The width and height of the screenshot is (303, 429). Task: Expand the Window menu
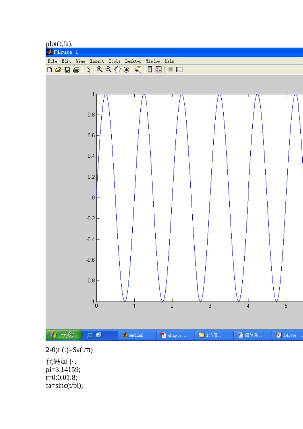153,61
